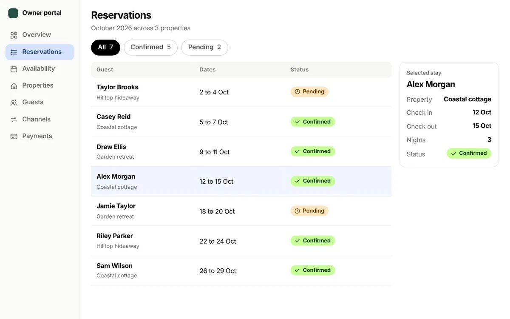Click the Availability calendar icon
This screenshot has width=510, height=319.
click(x=14, y=69)
